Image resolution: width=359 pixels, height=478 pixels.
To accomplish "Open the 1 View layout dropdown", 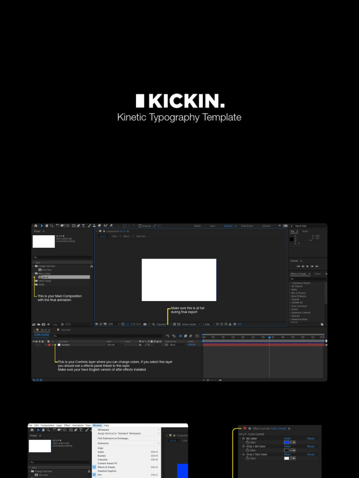I will point(208,324).
